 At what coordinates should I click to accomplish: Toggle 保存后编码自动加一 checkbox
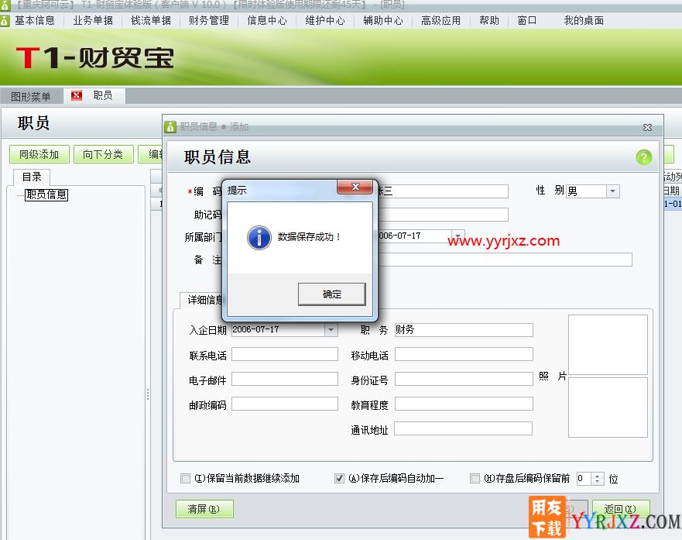click(339, 479)
